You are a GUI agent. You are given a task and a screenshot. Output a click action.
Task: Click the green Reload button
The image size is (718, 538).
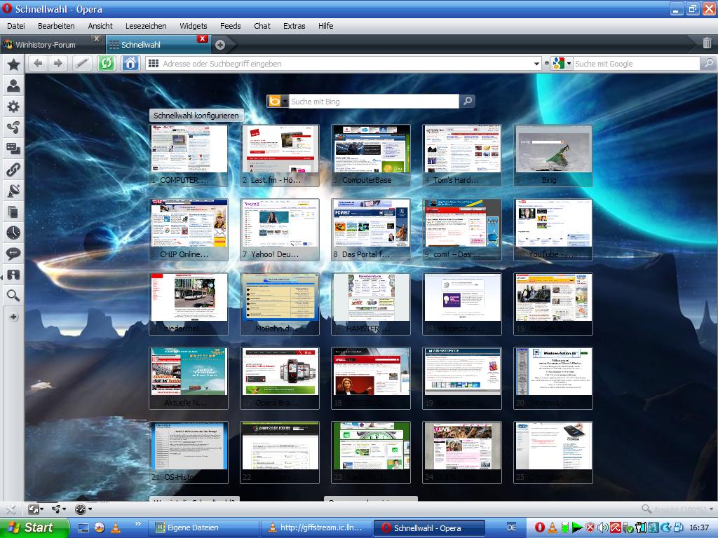107,63
